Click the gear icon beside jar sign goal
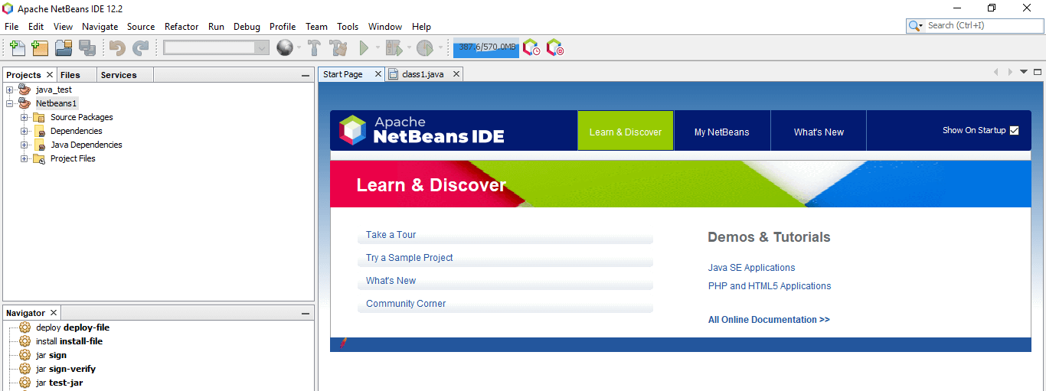 pyautogui.click(x=25, y=355)
